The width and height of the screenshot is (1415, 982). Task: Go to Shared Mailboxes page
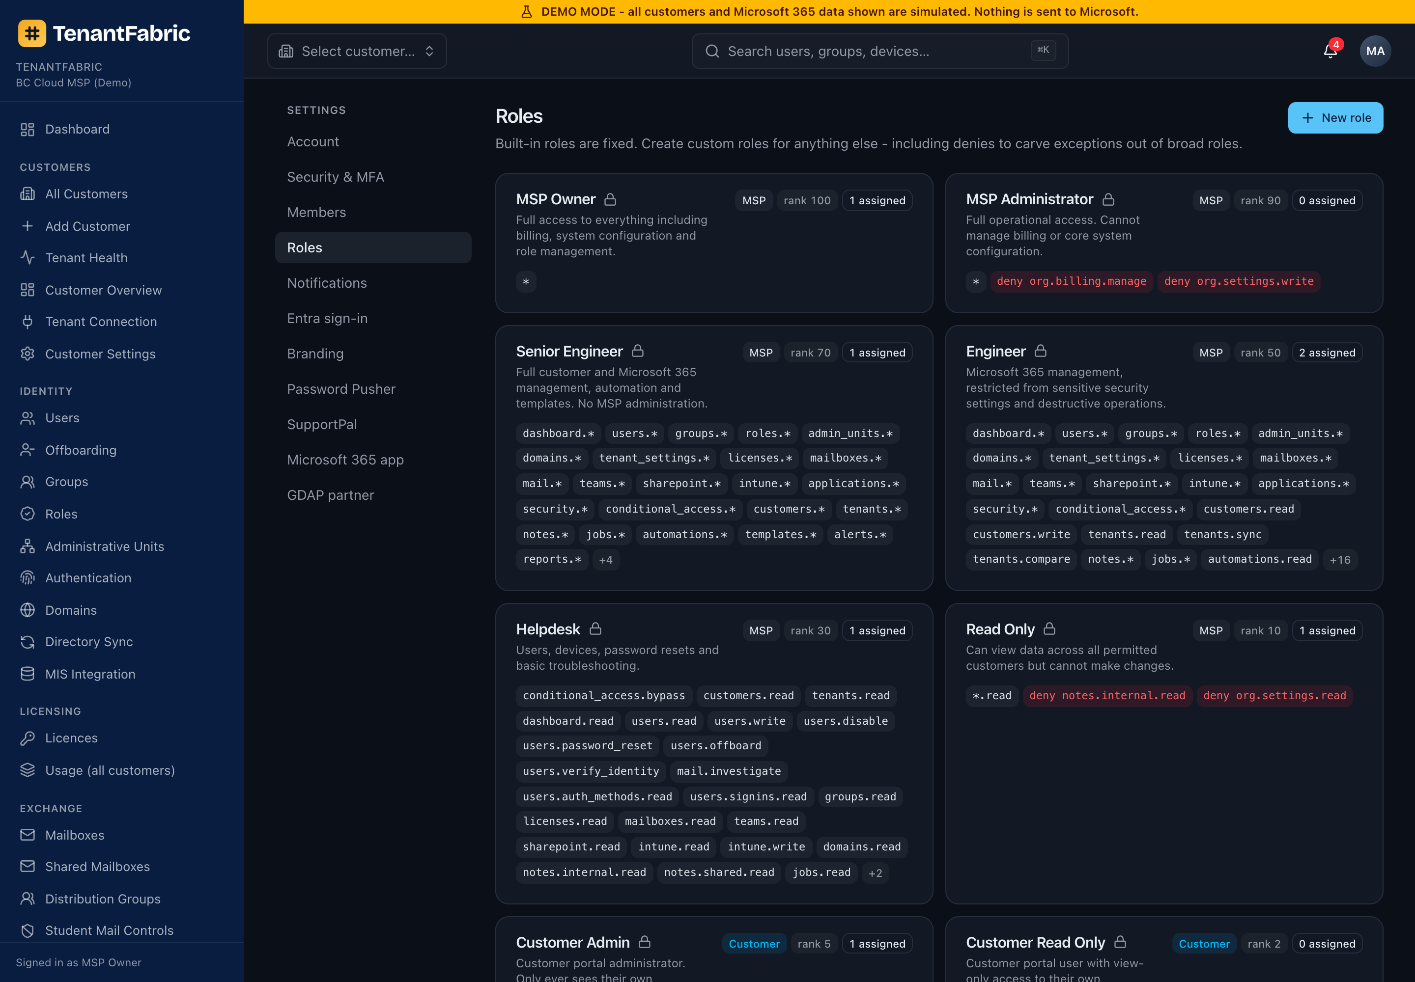[x=97, y=866]
